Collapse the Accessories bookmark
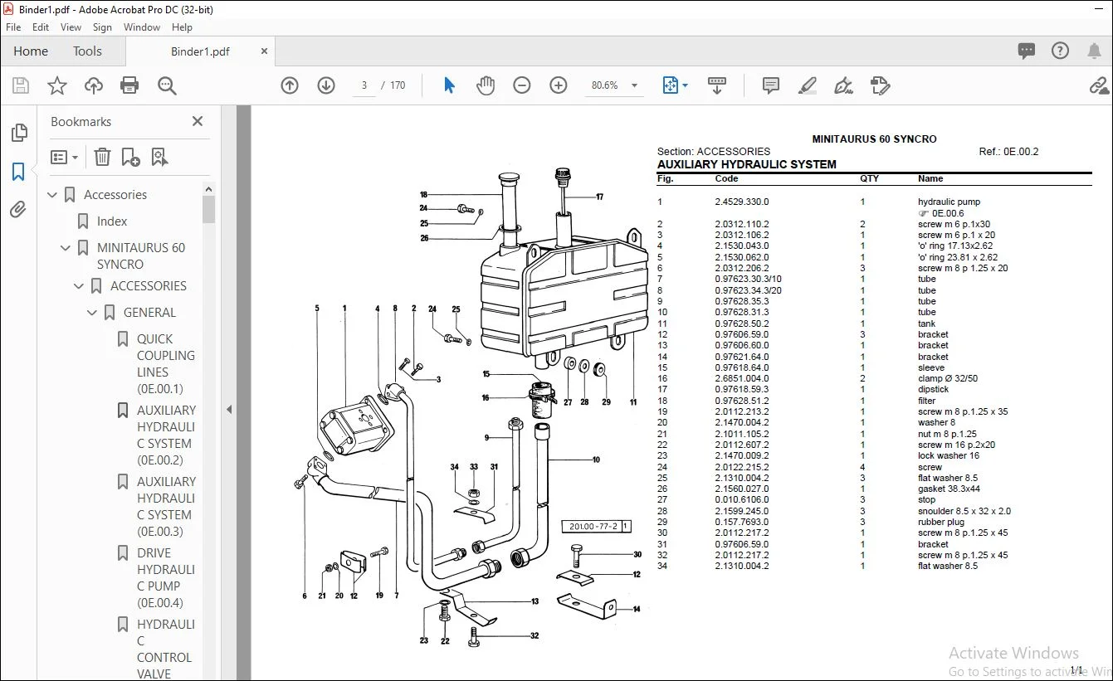This screenshot has width=1113, height=681. pyautogui.click(x=53, y=195)
